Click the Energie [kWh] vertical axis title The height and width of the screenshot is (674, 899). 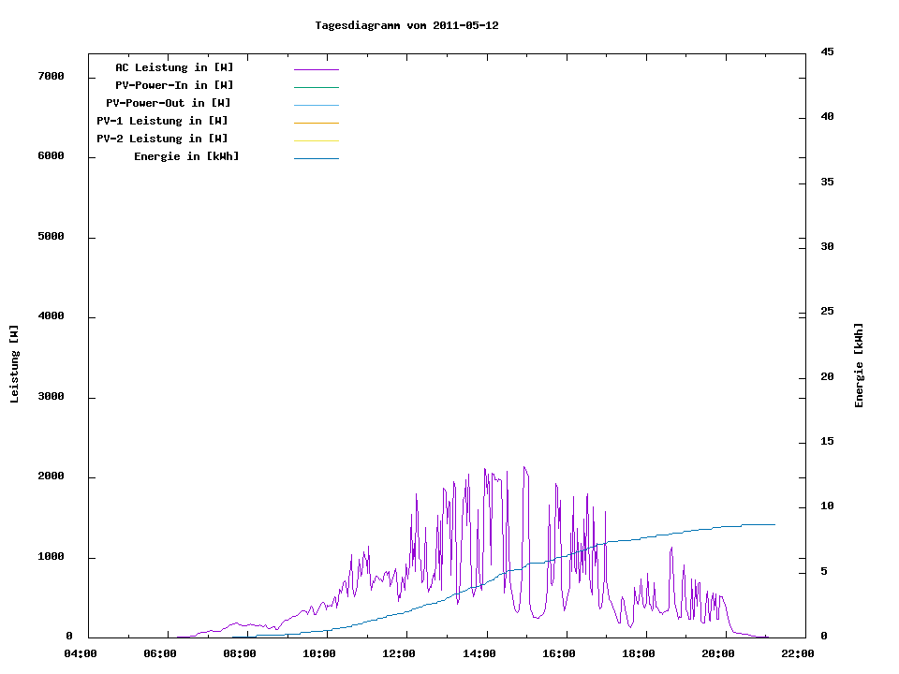(860, 365)
